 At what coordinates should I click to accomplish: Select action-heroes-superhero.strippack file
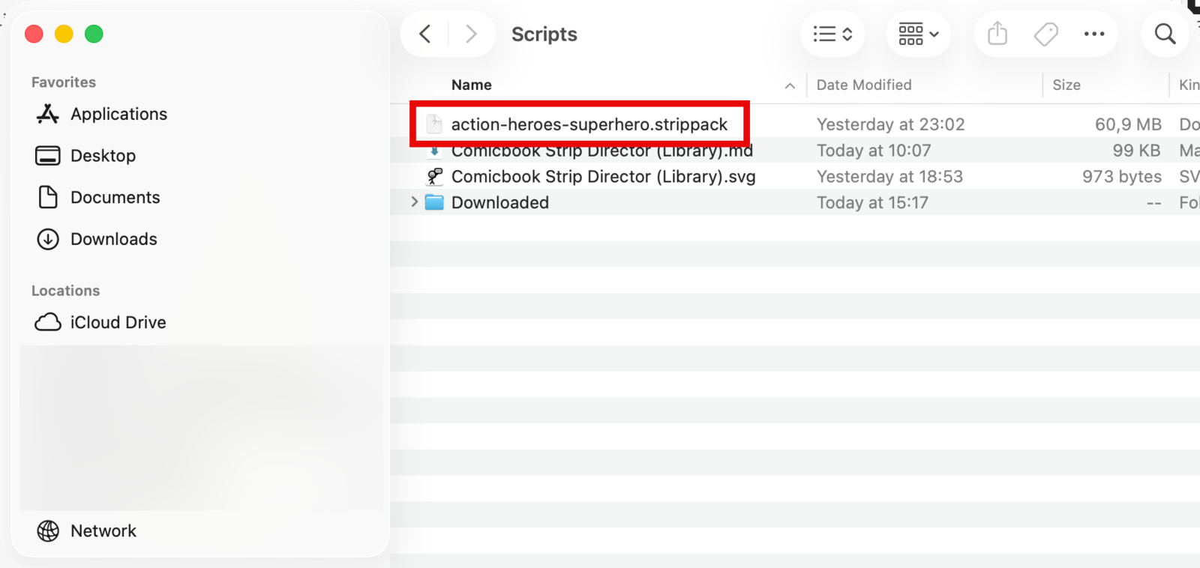pos(589,124)
